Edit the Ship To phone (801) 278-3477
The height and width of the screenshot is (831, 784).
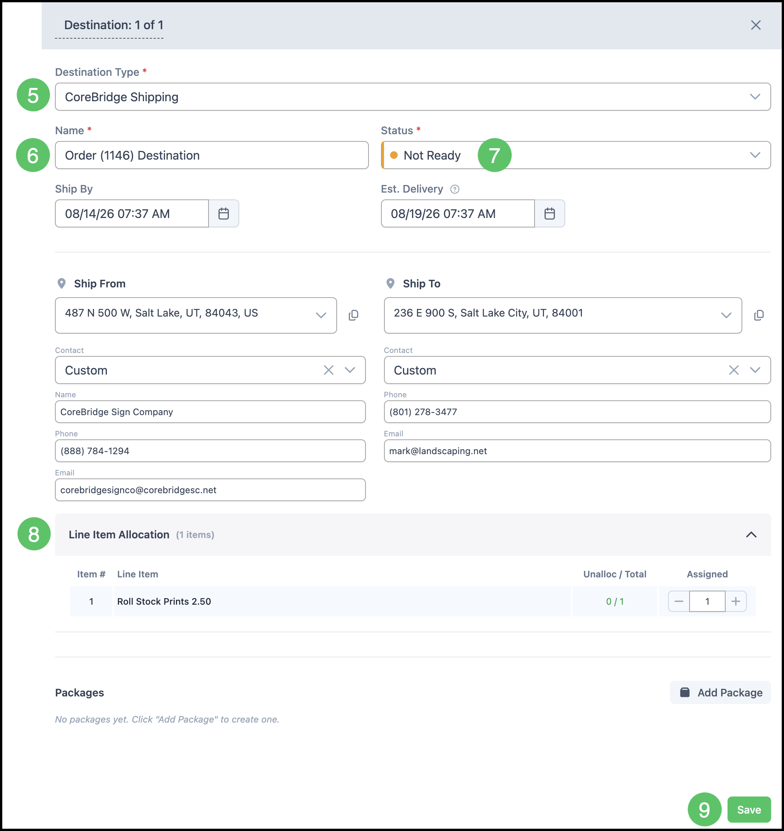(577, 412)
